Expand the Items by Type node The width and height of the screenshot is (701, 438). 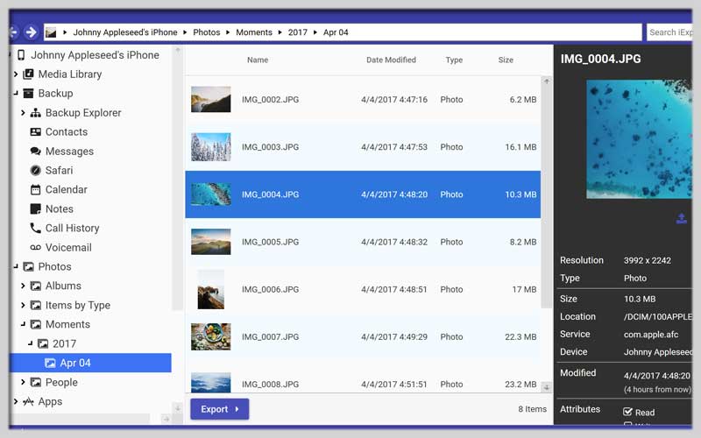[x=23, y=305]
